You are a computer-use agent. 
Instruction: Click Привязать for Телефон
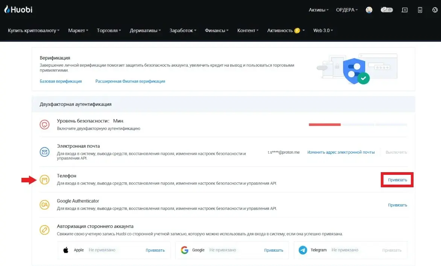[x=397, y=180]
